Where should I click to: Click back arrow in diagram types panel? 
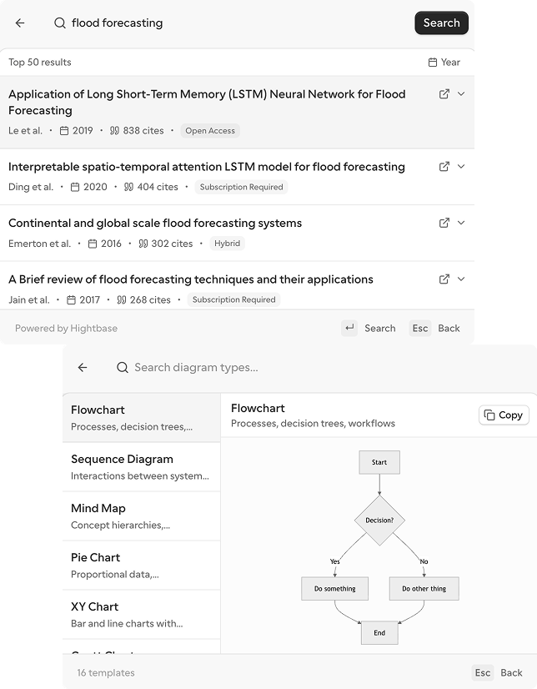coord(83,367)
